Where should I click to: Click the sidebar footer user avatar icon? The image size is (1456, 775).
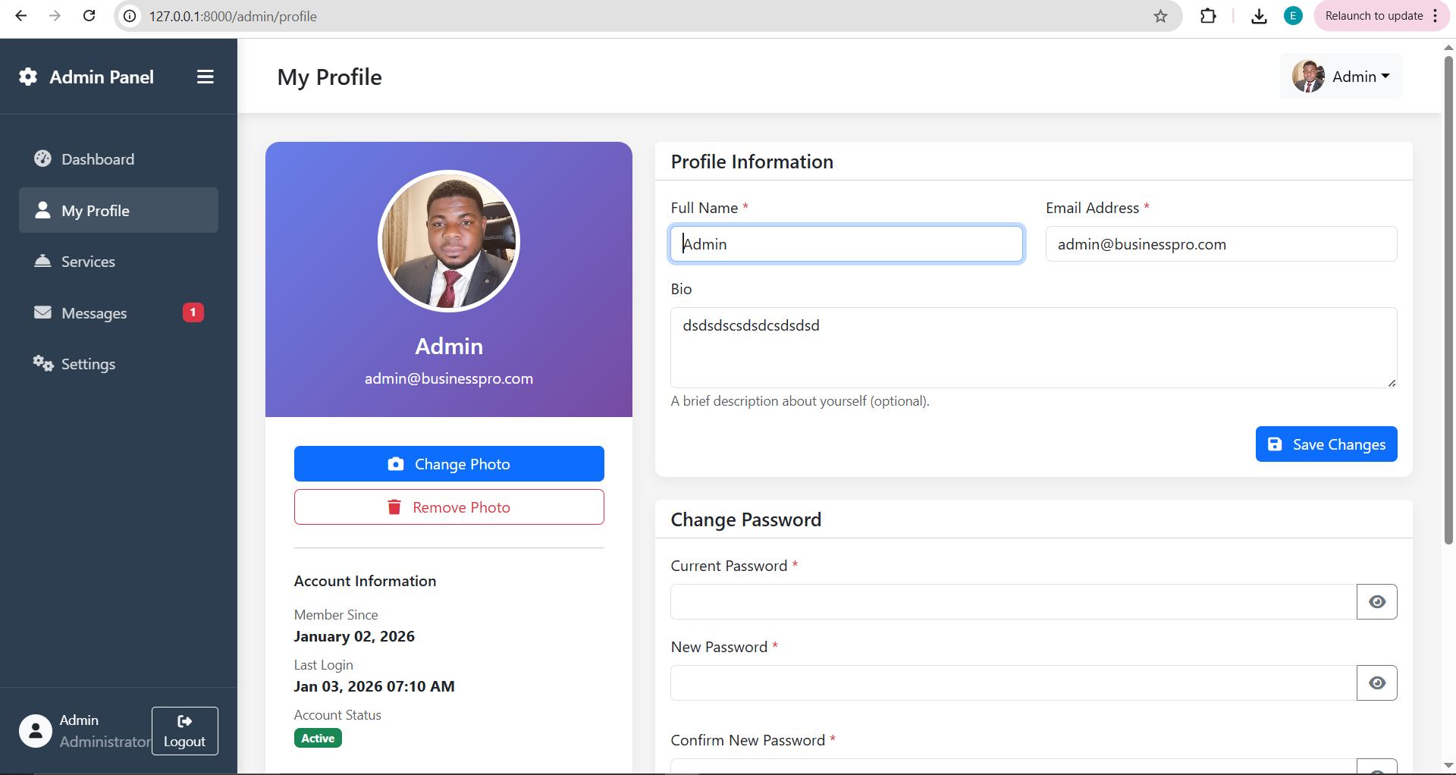tap(36, 731)
